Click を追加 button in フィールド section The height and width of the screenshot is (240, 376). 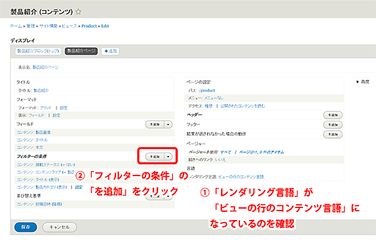pos(155,125)
